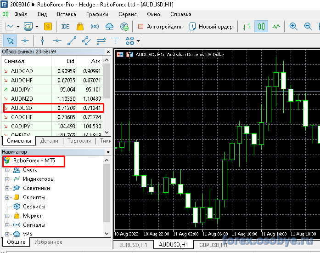320x253 pixels.
Task: Expand the Советники tree node
Action: (7, 188)
